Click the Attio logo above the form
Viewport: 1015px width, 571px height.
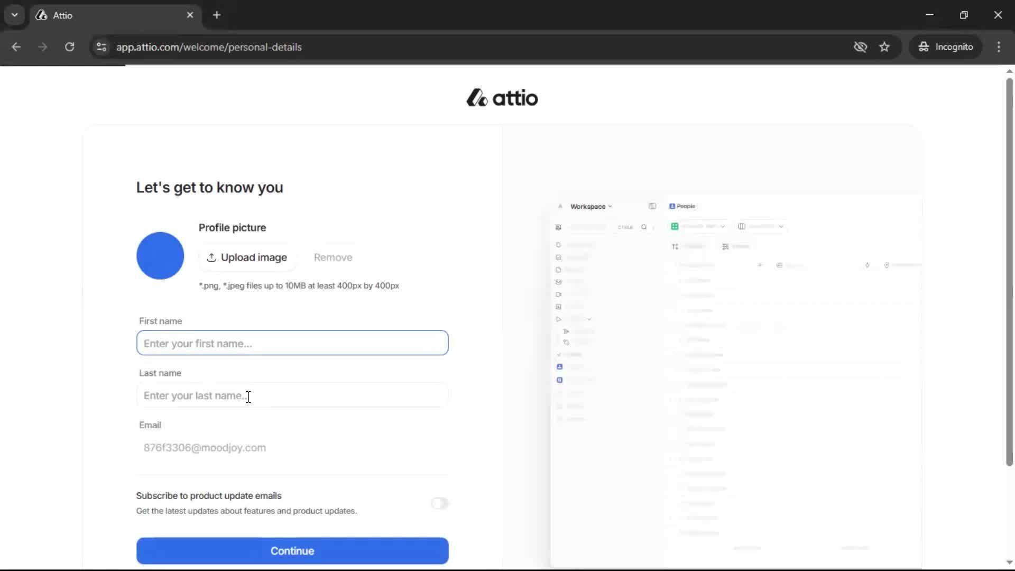(501, 98)
